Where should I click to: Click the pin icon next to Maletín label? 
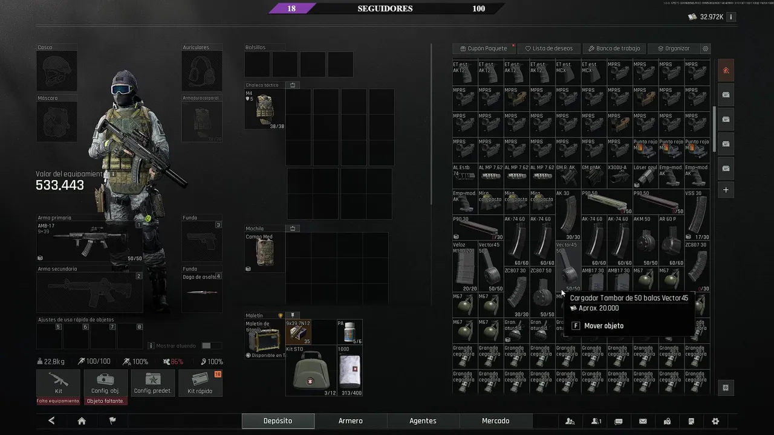pos(292,315)
